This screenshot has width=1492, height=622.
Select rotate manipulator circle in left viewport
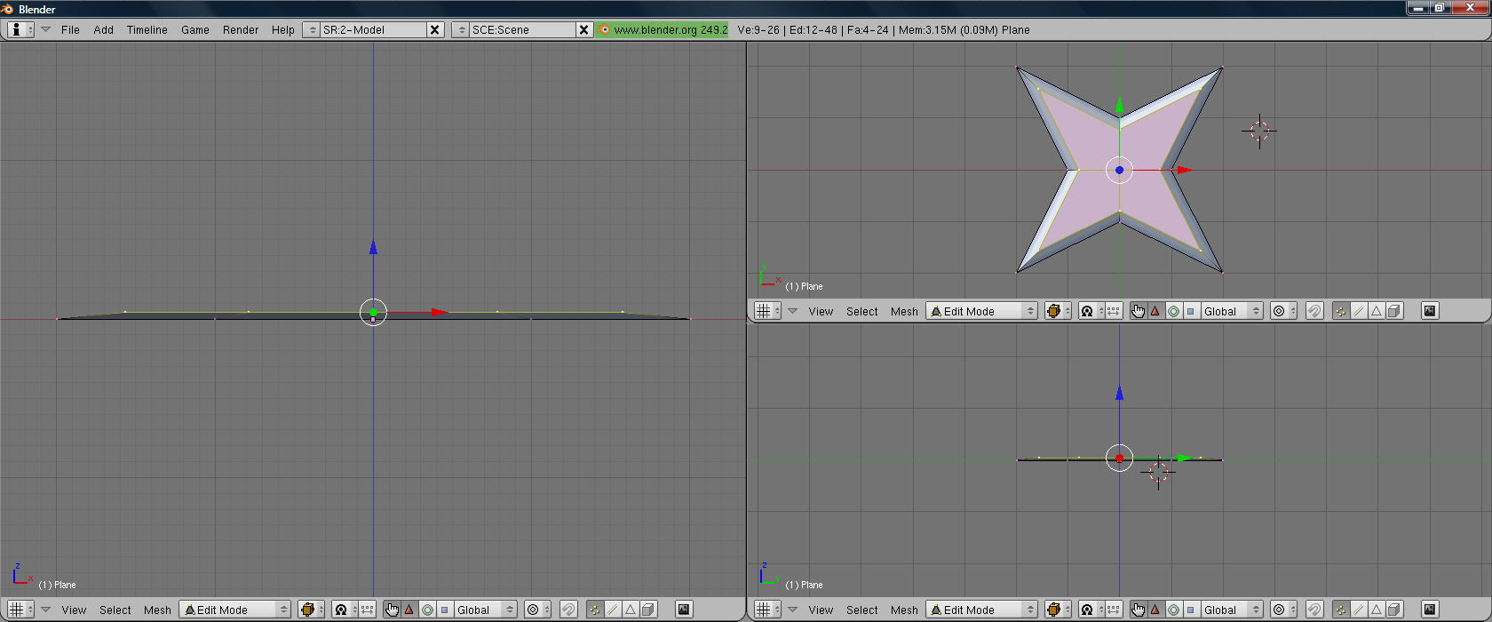pos(427,610)
